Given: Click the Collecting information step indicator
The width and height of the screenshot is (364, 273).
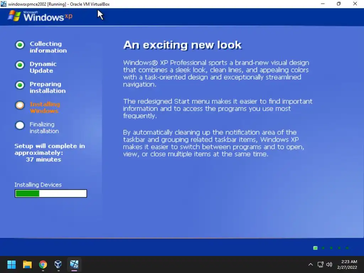Looking at the screenshot, I should [x=20, y=45].
